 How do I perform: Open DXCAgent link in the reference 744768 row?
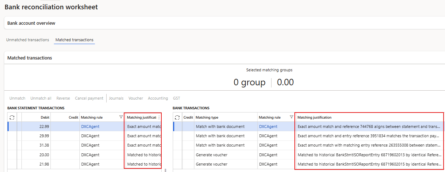tap(268, 126)
